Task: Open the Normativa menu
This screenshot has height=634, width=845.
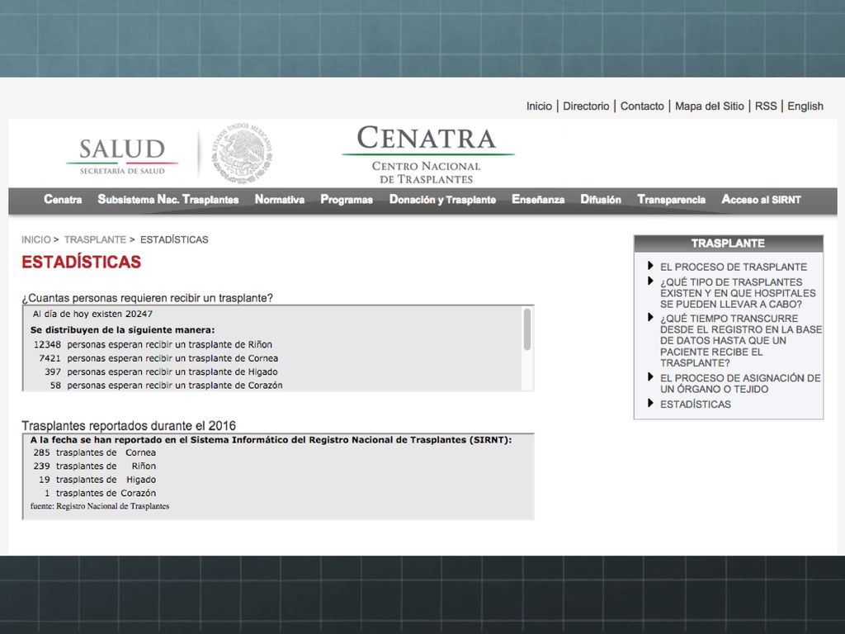Action: click(x=280, y=200)
